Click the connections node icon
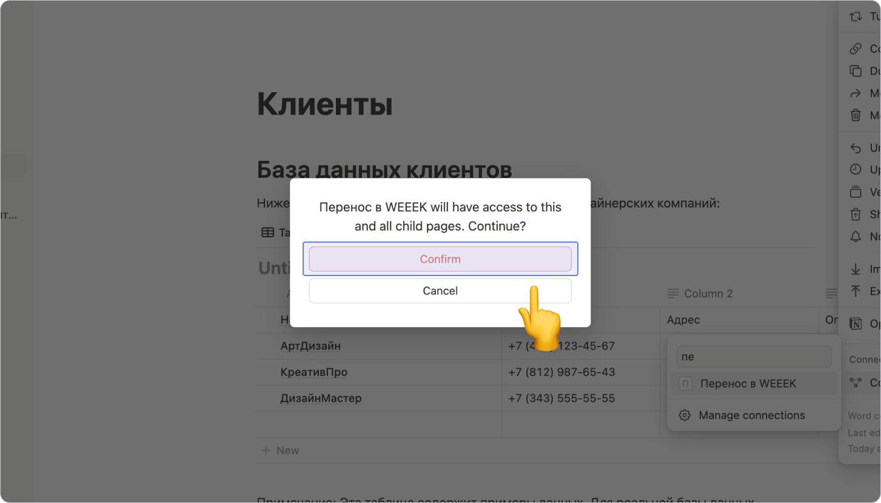The image size is (881, 503). (856, 383)
